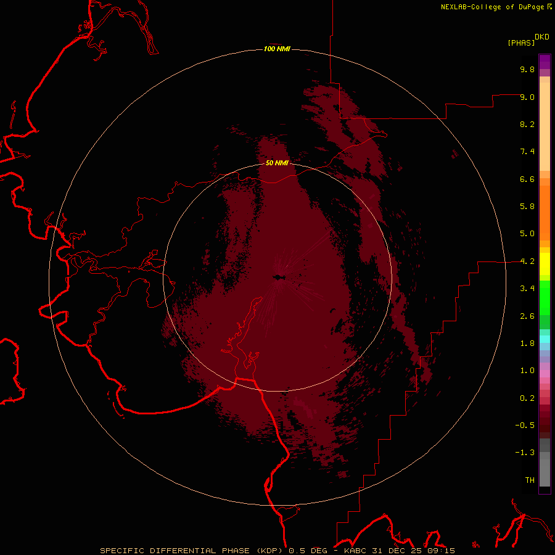
Task: Select the 1.0 scale label
Action: coord(527,371)
